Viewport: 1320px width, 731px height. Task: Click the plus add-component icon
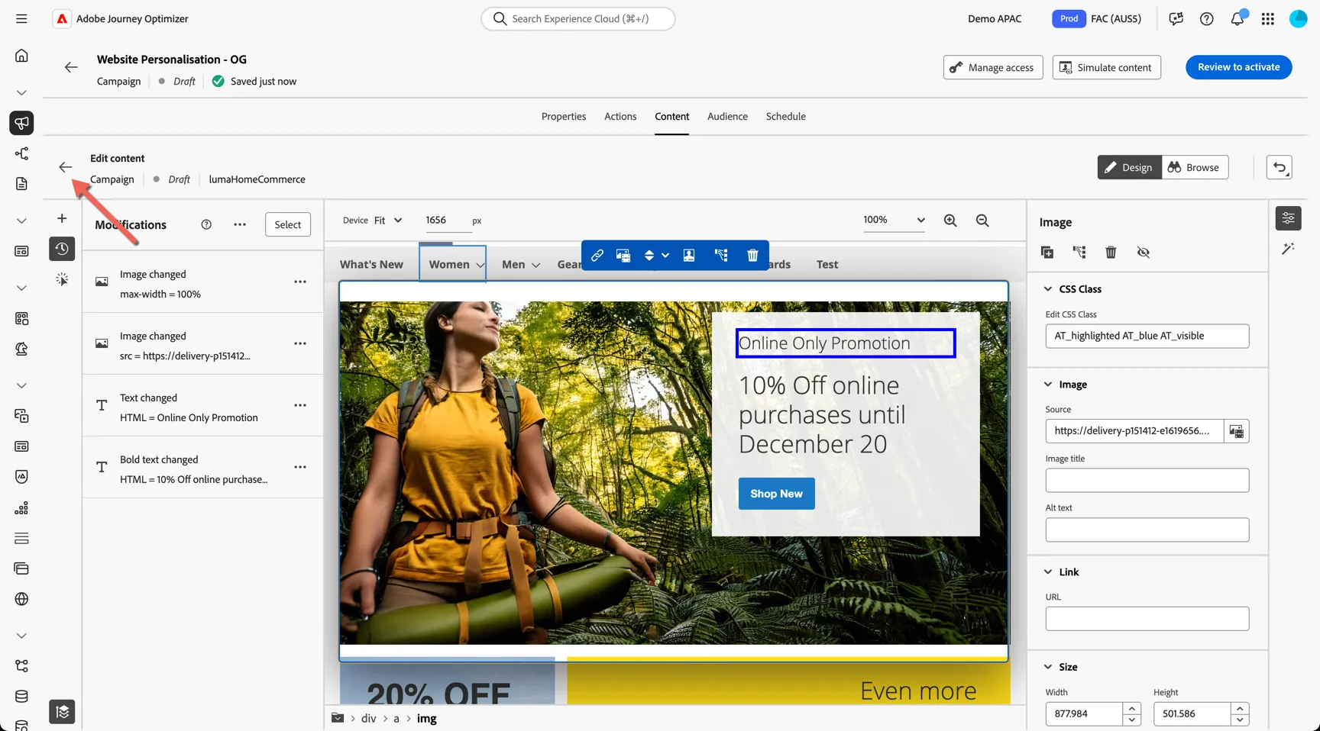(x=62, y=218)
